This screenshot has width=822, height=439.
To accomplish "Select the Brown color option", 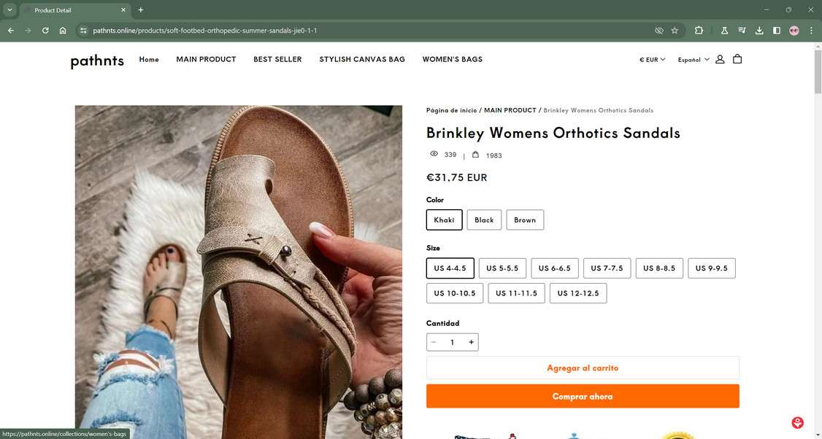I will tap(525, 219).
